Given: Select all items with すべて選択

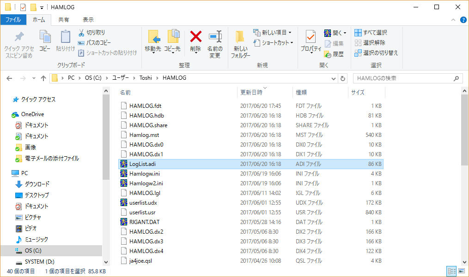Looking at the screenshot, I should (371, 33).
